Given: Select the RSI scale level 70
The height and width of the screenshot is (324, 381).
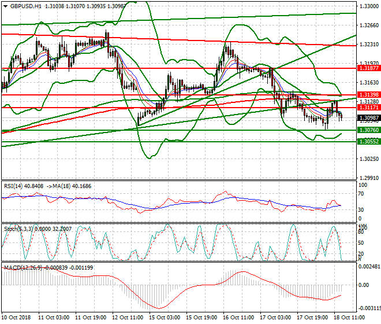Looking at the screenshot, I should [x=361, y=194].
